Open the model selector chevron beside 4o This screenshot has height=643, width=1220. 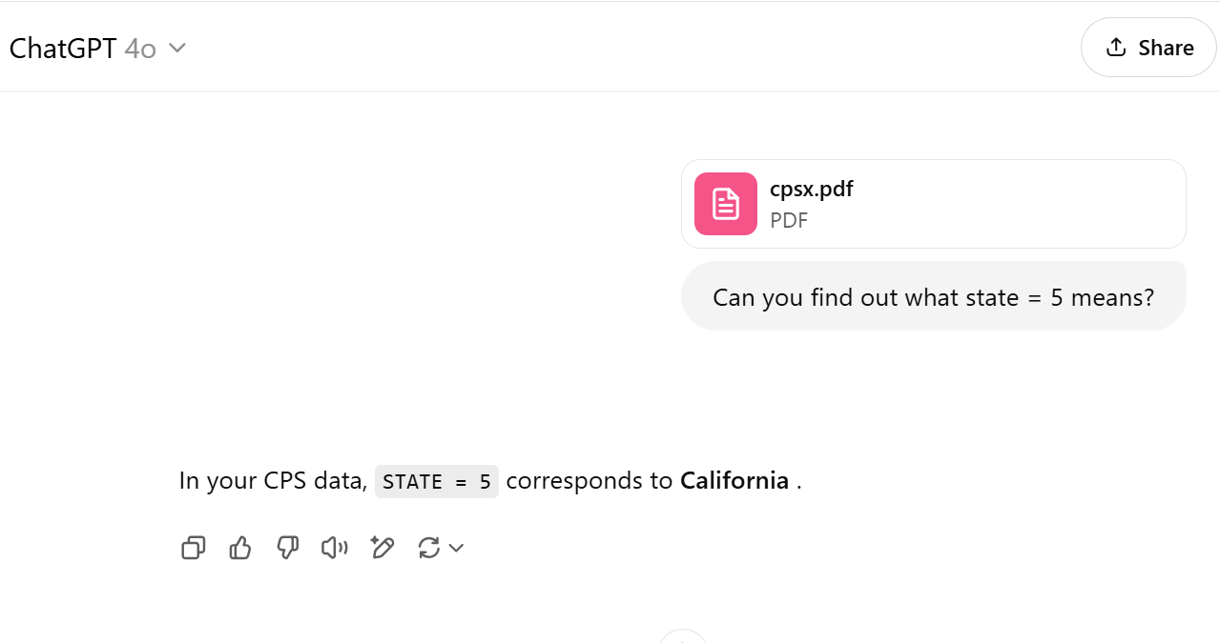tap(177, 48)
